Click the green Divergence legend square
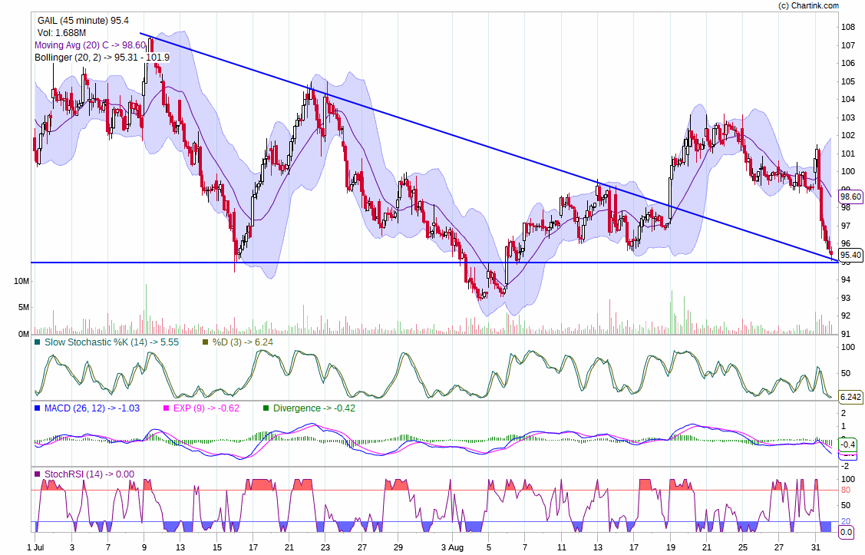This screenshot has height=555, width=865. [x=266, y=408]
